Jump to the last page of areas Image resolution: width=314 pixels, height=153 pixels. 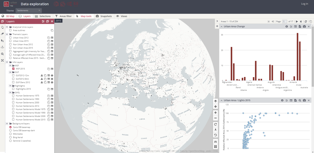(x=301, y=21)
